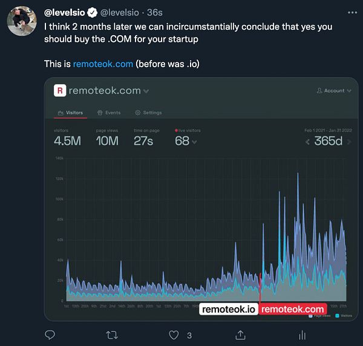Toggle the Visitors legend swatch
363x346 pixels.
coord(337,315)
